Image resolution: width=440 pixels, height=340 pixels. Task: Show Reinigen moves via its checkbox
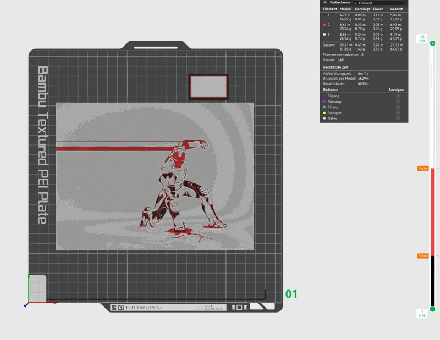[x=398, y=113]
